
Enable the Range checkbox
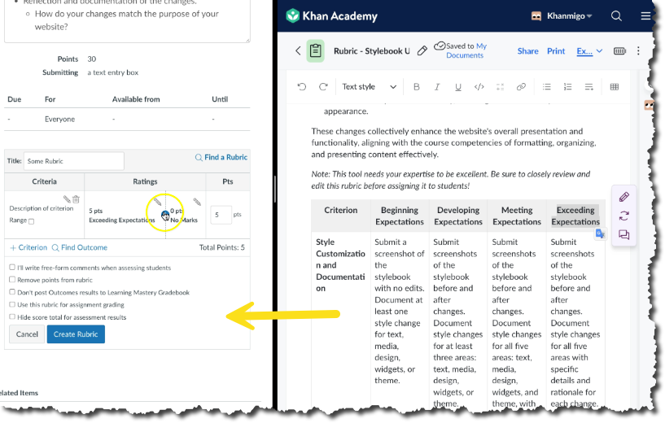tap(32, 221)
